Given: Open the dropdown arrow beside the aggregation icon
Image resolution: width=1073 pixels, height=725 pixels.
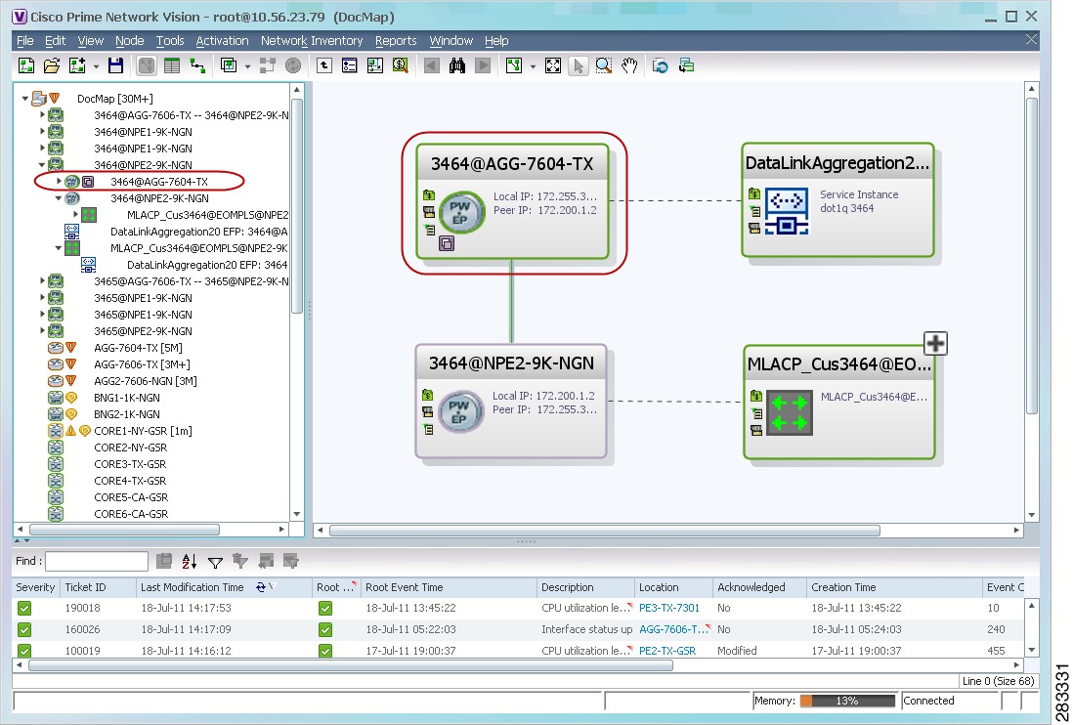Looking at the screenshot, I should tap(247, 66).
